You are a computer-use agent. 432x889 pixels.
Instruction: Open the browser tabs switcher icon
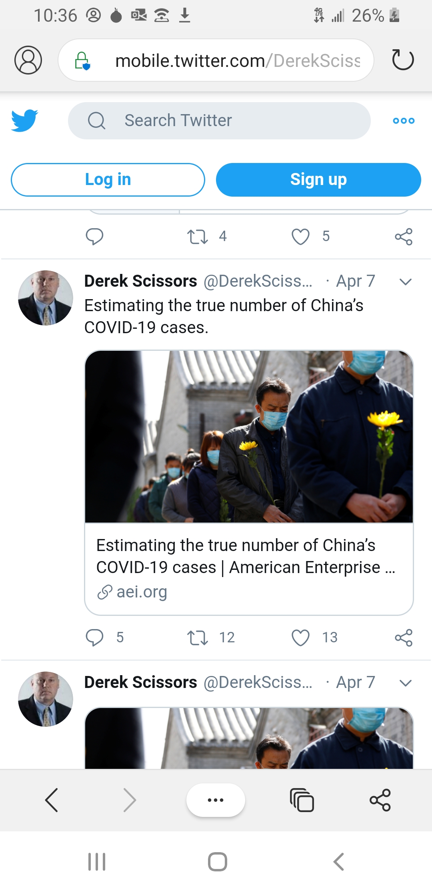coord(302,800)
